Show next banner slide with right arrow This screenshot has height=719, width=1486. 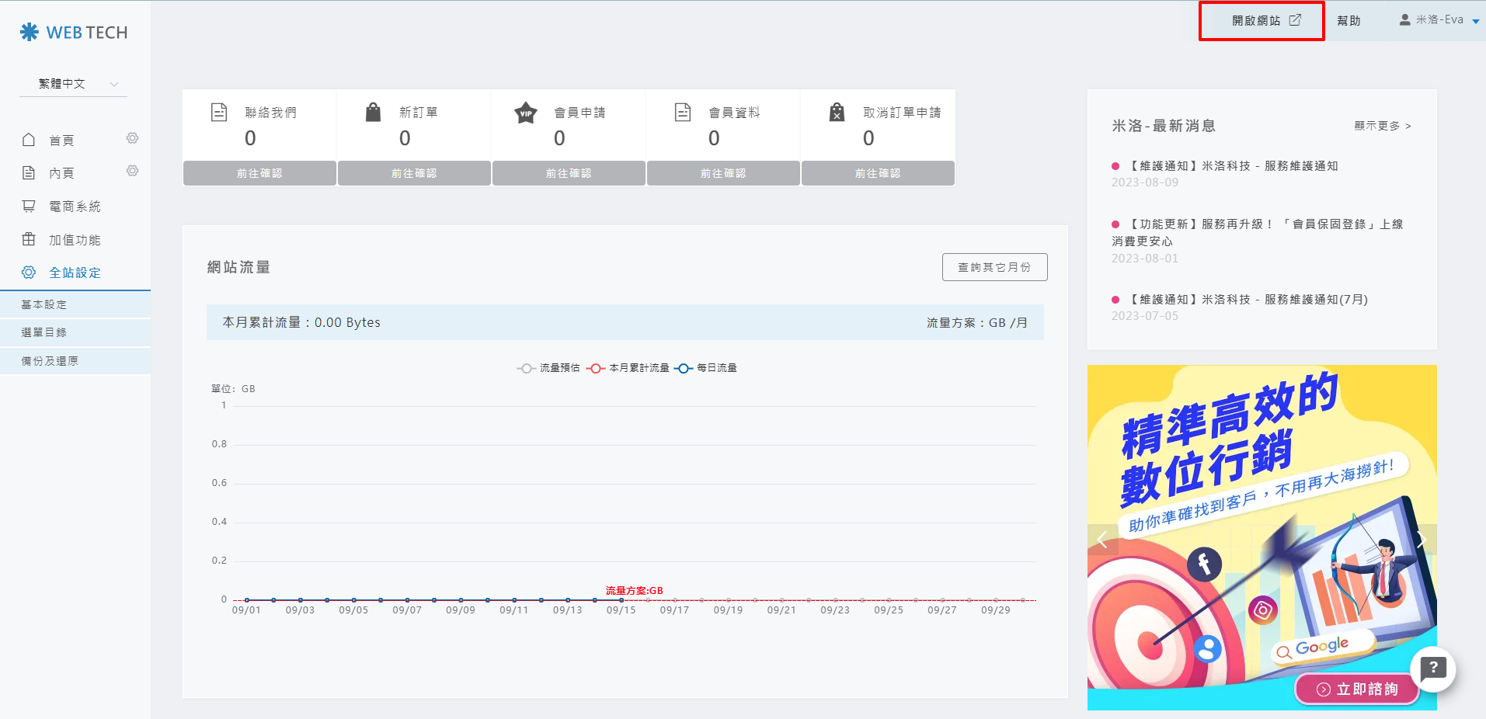pos(1422,540)
